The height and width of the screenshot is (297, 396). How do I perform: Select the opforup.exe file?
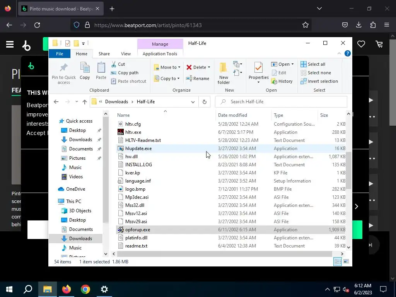[x=231, y=230]
